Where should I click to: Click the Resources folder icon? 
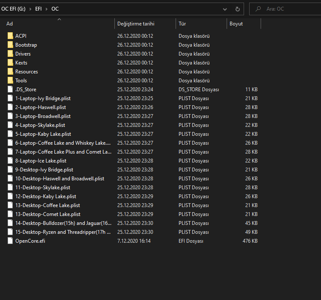pyautogui.click(x=10, y=72)
